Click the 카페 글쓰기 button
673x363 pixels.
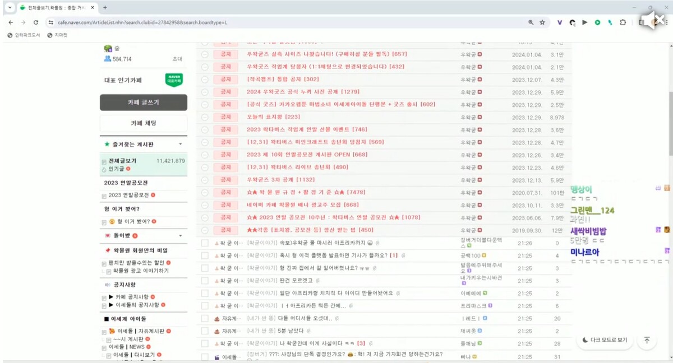(144, 103)
